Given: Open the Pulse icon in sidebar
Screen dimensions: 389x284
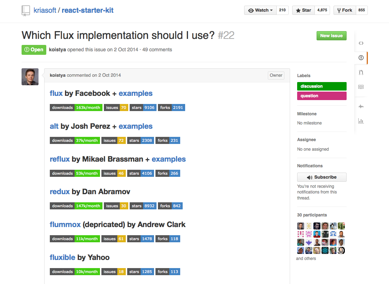Looking at the screenshot, I should tap(361, 106).
